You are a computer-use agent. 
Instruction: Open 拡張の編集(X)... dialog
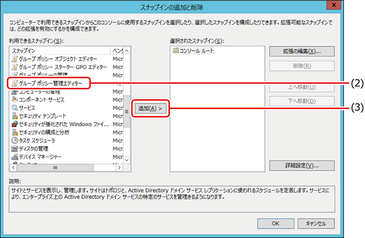click(x=302, y=51)
